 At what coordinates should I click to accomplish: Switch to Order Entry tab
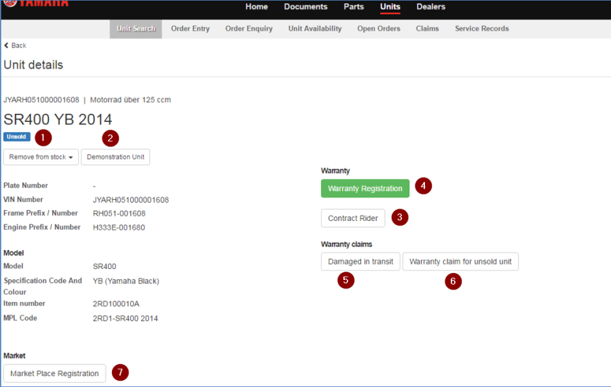click(190, 28)
